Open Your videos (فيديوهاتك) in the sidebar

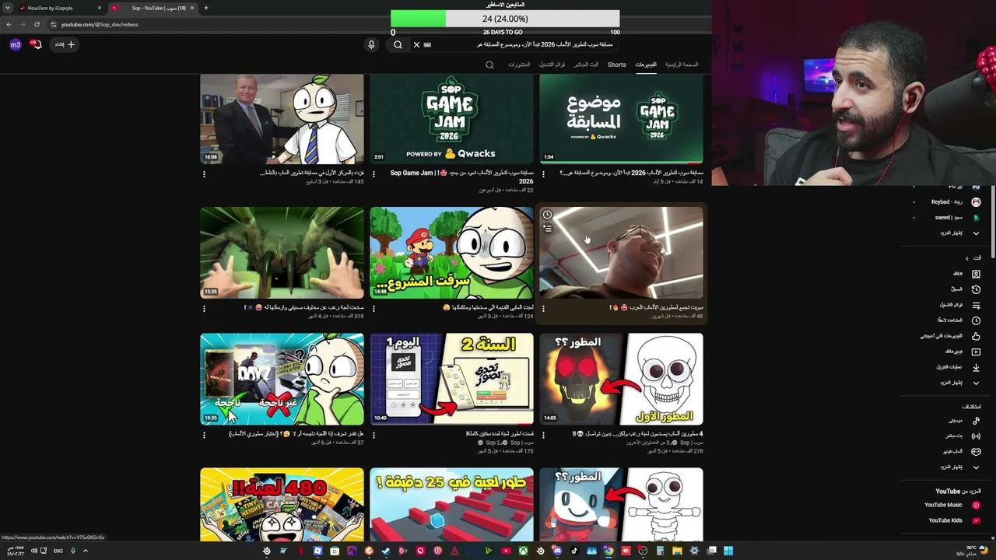coord(962,352)
